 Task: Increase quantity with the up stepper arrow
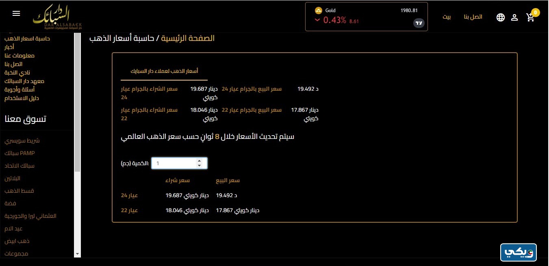(199, 161)
